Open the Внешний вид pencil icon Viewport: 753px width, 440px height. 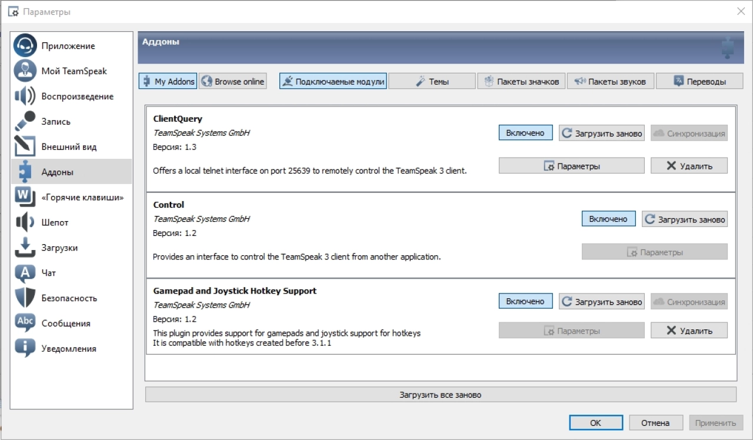tap(25, 146)
